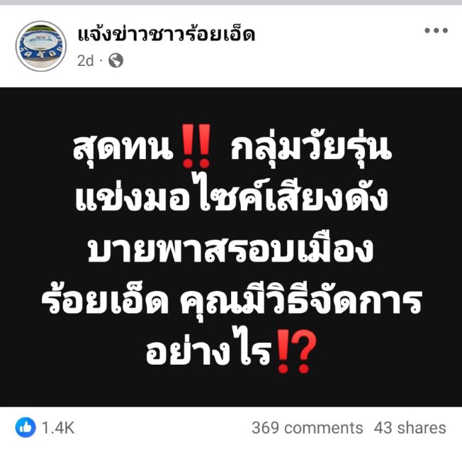Screen dimensions: 462x454
Task: Open the round page profile picture
Action: (41, 46)
